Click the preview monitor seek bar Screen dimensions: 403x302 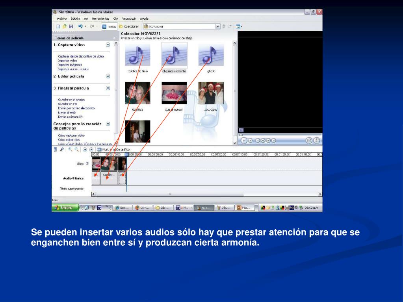(x=280, y=134)
